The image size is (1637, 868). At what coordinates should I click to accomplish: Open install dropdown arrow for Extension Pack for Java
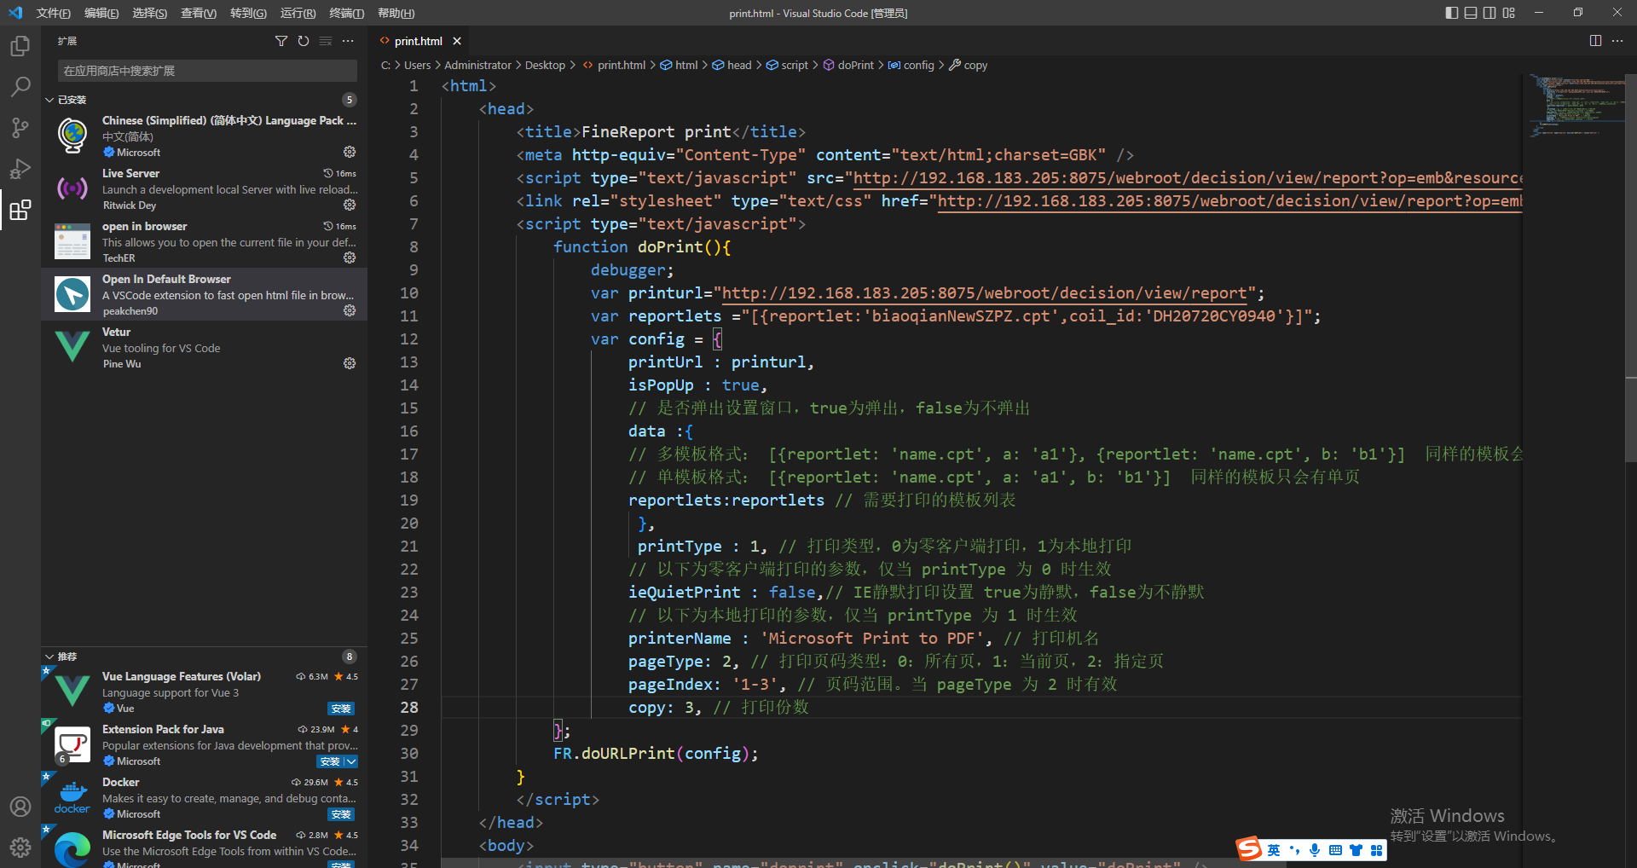[351, 761]
